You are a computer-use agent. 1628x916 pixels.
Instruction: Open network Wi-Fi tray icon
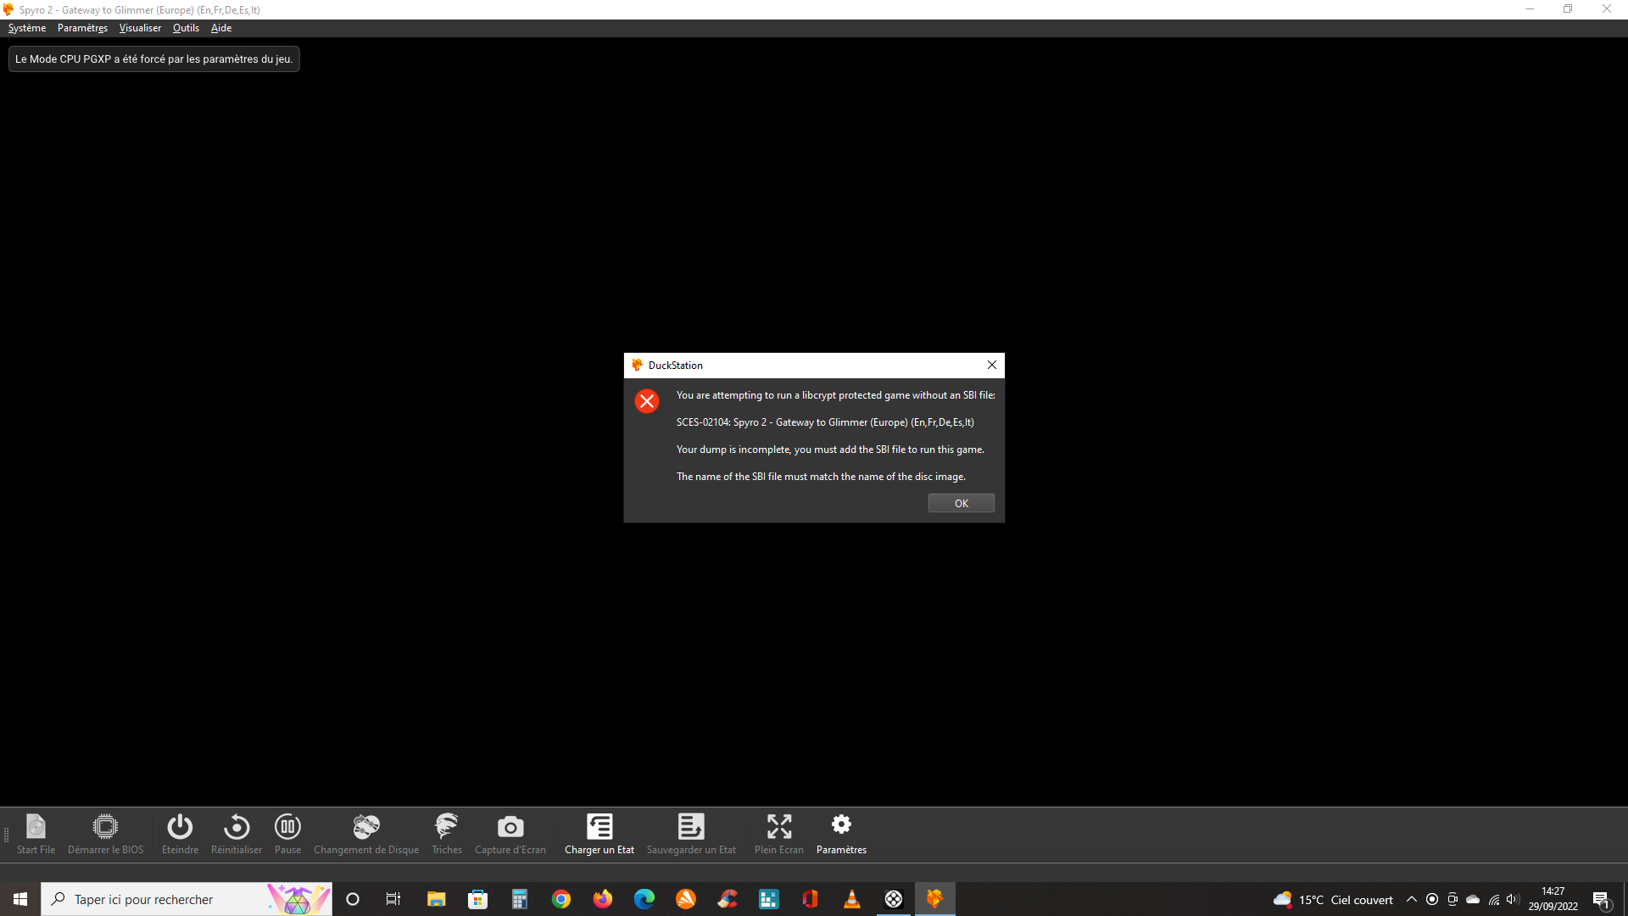[1494, 899]
